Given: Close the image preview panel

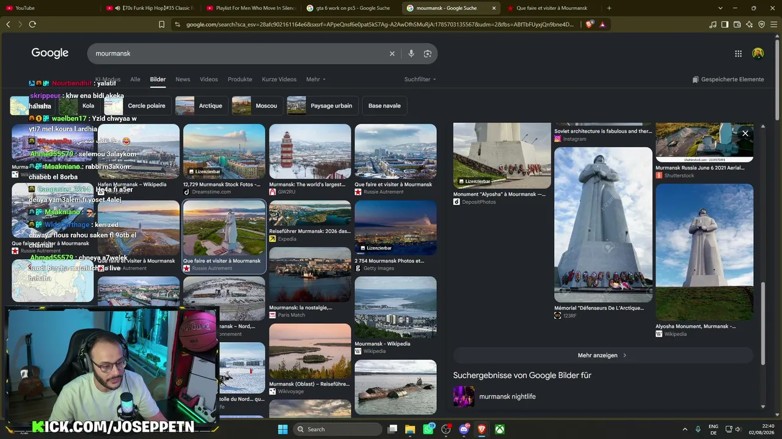Looking at the screenshot, I should (745, 133).
